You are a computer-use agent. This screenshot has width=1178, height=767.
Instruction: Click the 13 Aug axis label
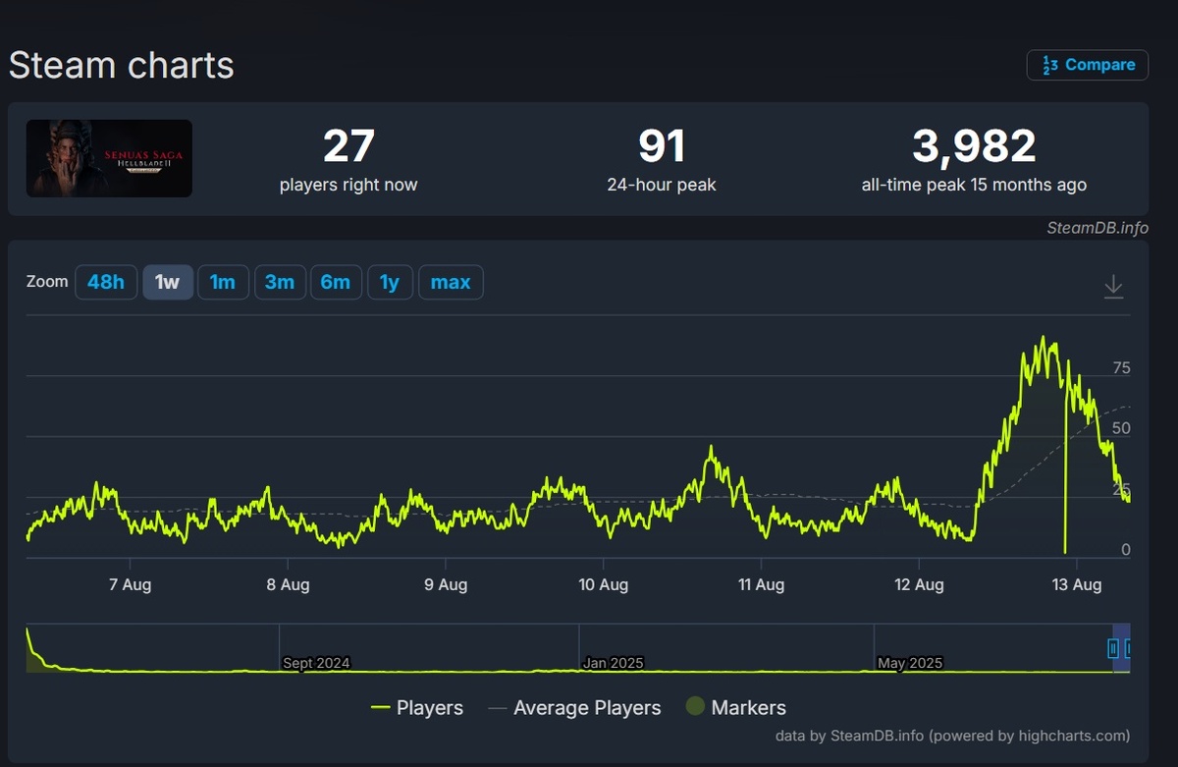coord(1077,584)
